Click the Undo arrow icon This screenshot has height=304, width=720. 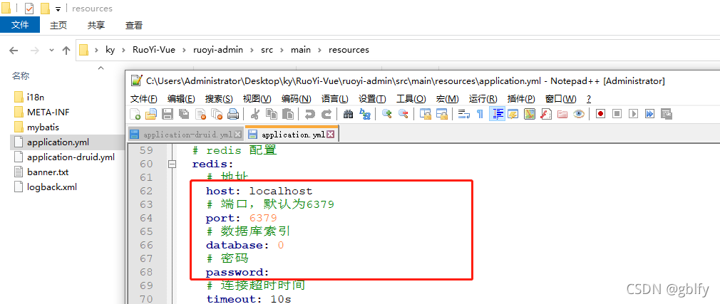[x=310, y=114]
